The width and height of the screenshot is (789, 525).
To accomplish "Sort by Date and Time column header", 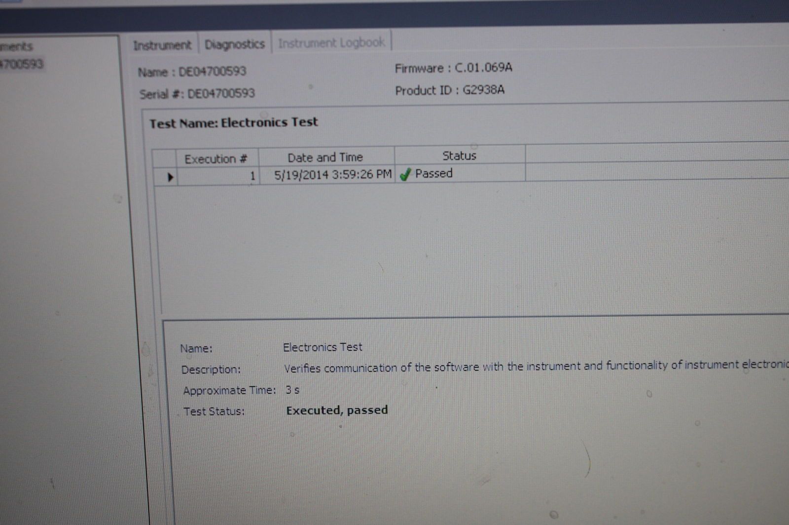I will coord(326,157).
